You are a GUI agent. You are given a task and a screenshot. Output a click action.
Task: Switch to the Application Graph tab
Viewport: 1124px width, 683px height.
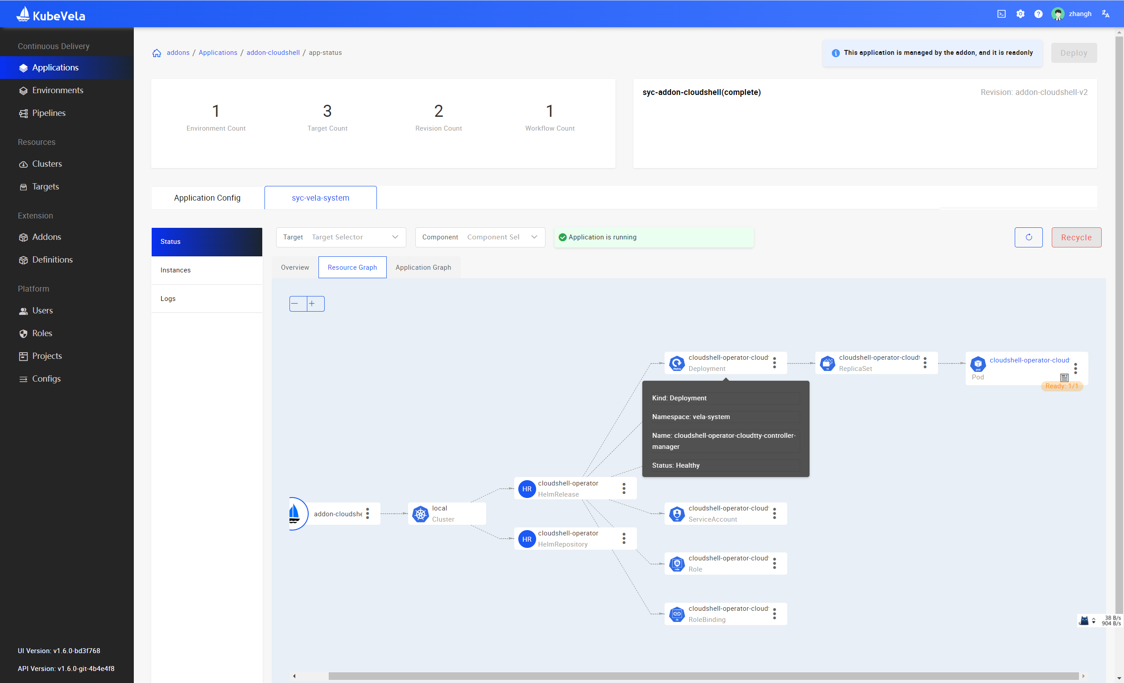(x=423, y=267)
